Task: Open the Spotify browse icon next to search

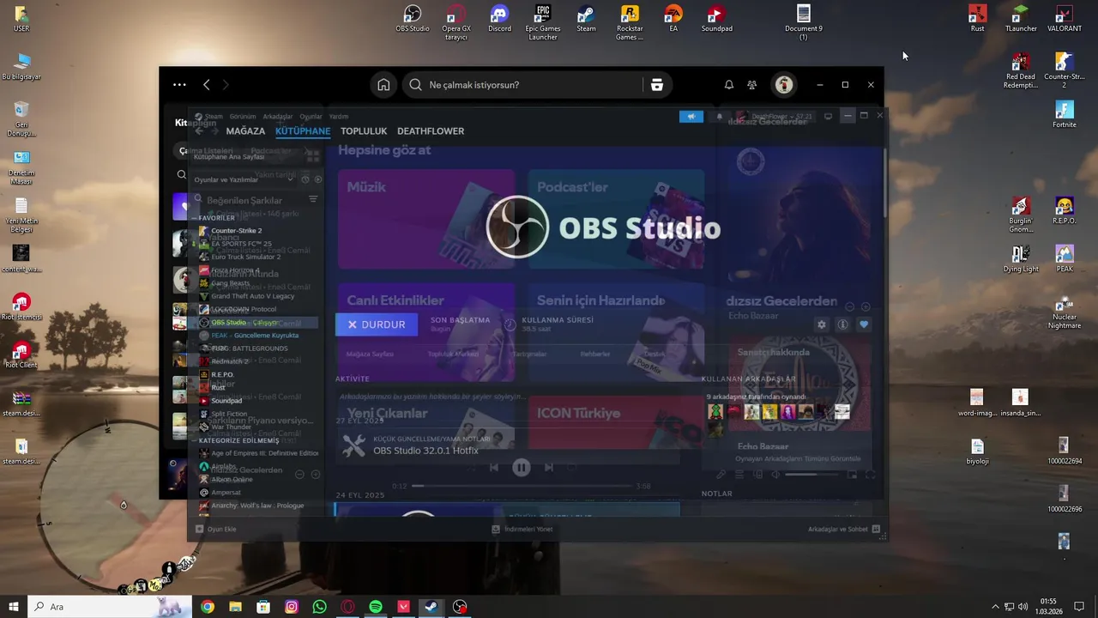Action: click(657, 85)
